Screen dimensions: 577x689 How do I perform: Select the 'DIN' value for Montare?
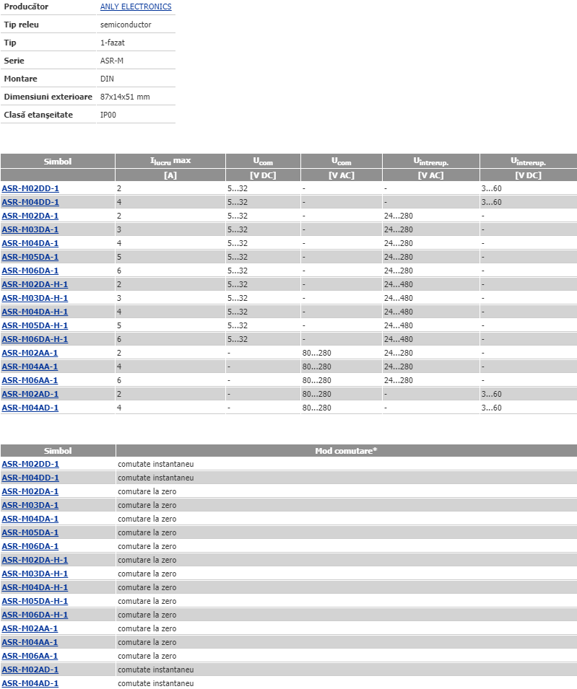click(x=107, y=79)
